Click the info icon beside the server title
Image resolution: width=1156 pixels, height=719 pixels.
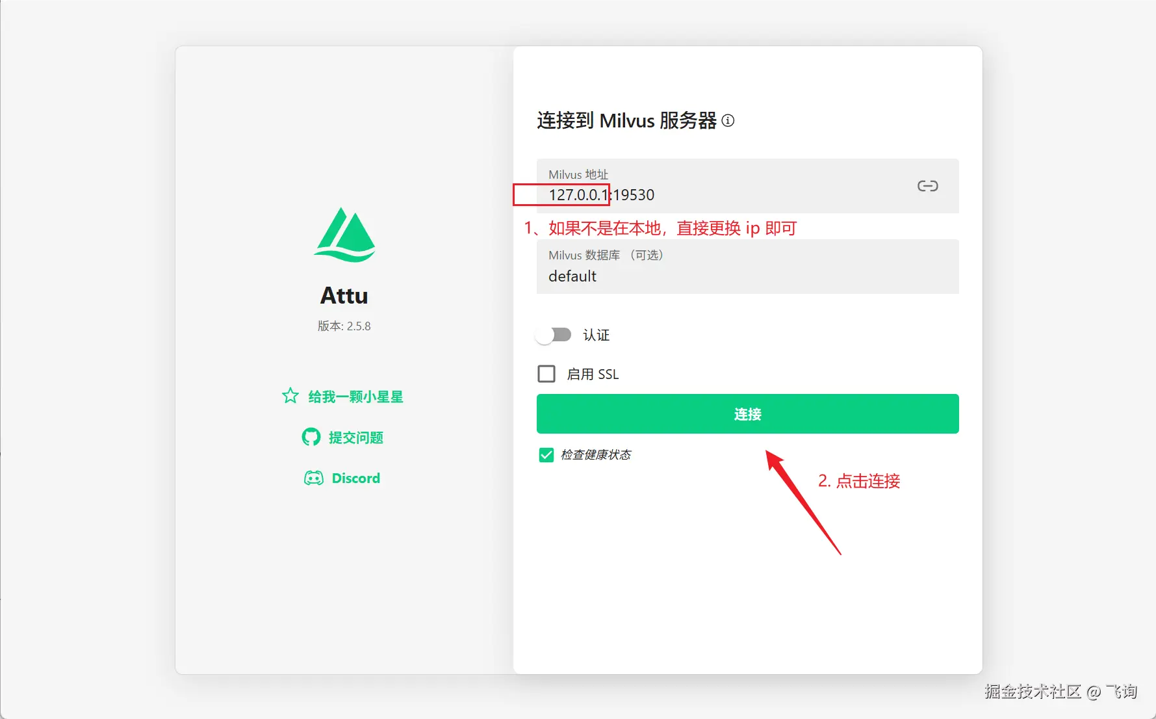tap(728, 121)
